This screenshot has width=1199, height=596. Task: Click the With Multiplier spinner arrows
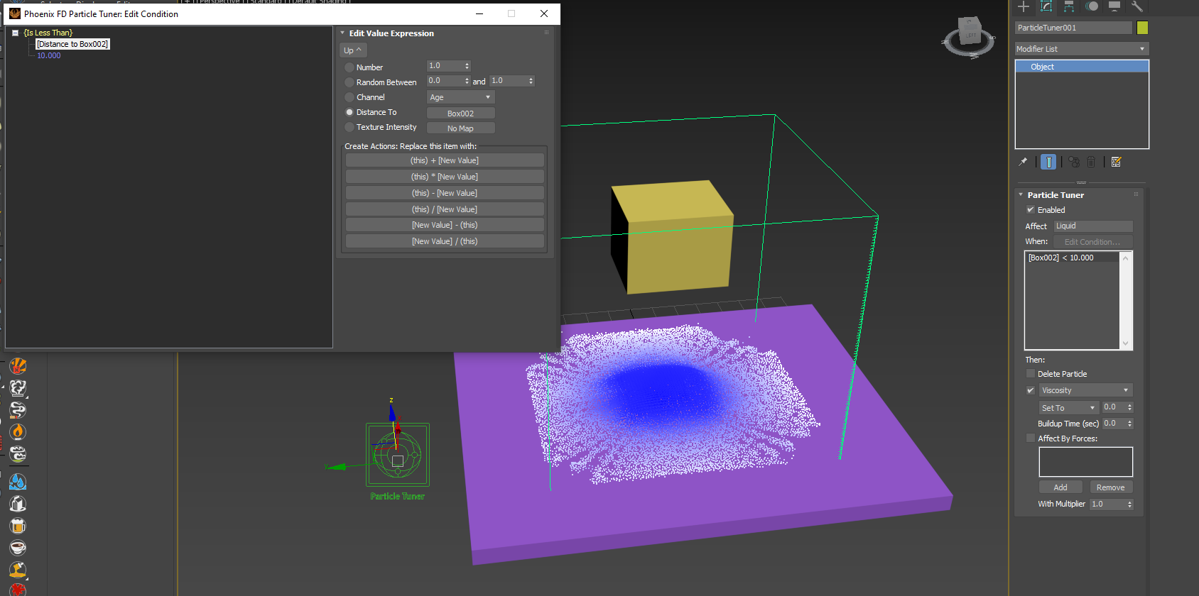(1129, 504)
